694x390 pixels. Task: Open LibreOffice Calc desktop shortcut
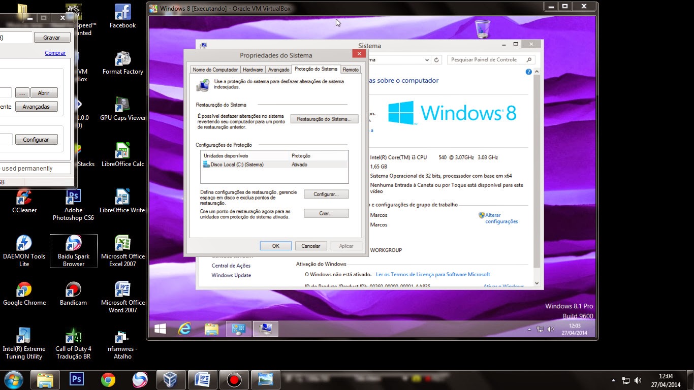tap(122, 155)
